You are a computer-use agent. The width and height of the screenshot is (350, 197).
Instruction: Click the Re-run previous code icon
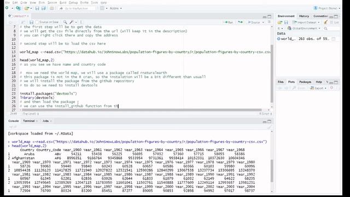click(240, 22)
